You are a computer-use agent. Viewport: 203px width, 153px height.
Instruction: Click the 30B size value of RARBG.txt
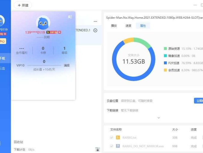click(175, 138)
